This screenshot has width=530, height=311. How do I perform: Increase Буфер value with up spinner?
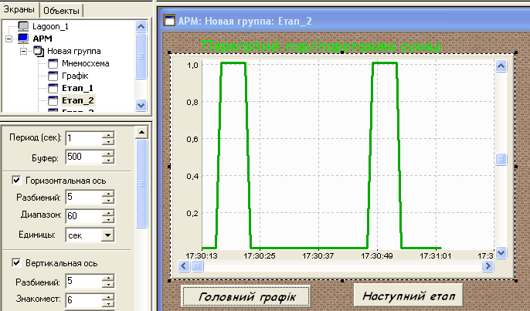tap(108, 154)
